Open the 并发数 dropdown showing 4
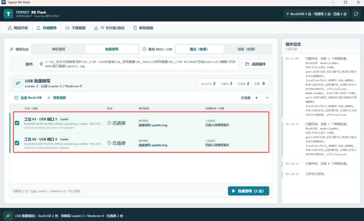364x221 pixels. pos(261,98)
